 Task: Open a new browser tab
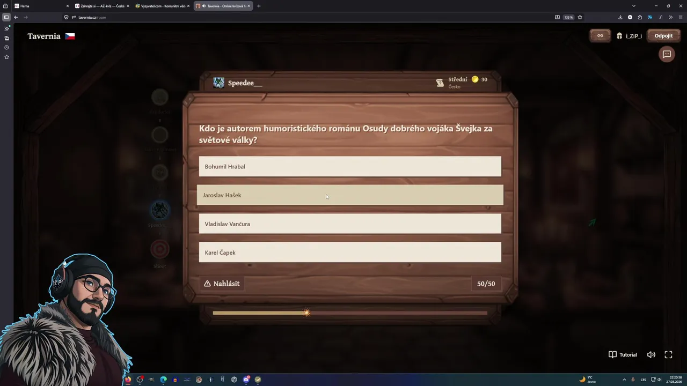point(259,6)
